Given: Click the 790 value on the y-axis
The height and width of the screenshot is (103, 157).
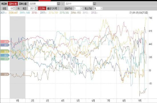Looking at the screenshot, I should pos(150,18).
